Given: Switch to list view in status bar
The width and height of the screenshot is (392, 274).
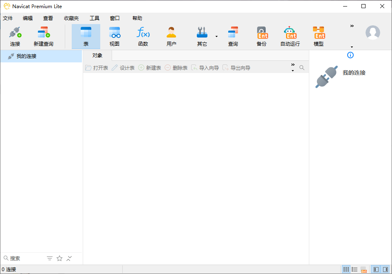Looking at the screenshot, I should point(354,269).
